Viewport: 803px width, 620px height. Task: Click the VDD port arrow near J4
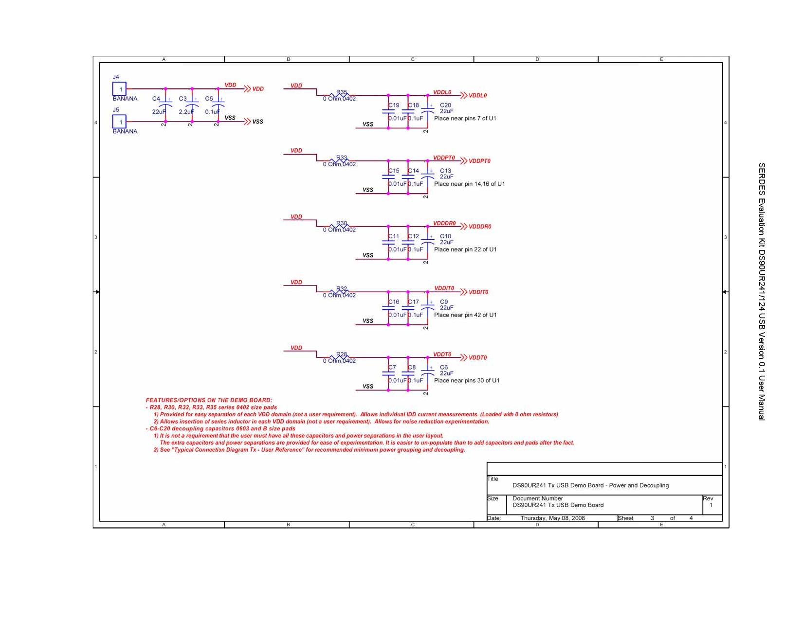click(x=247, y=89)
